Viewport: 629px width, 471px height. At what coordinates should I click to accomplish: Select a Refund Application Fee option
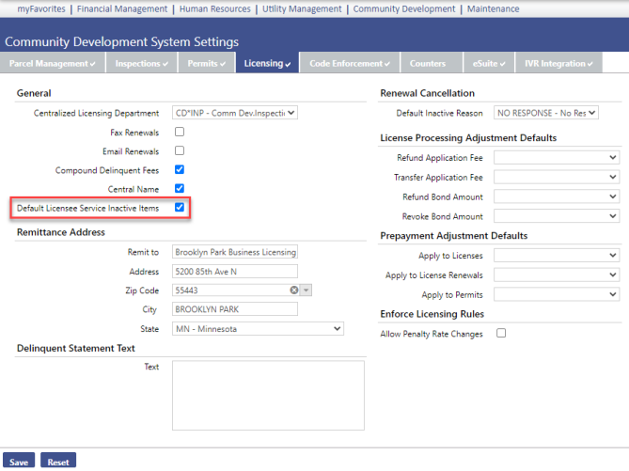[557, 158]
